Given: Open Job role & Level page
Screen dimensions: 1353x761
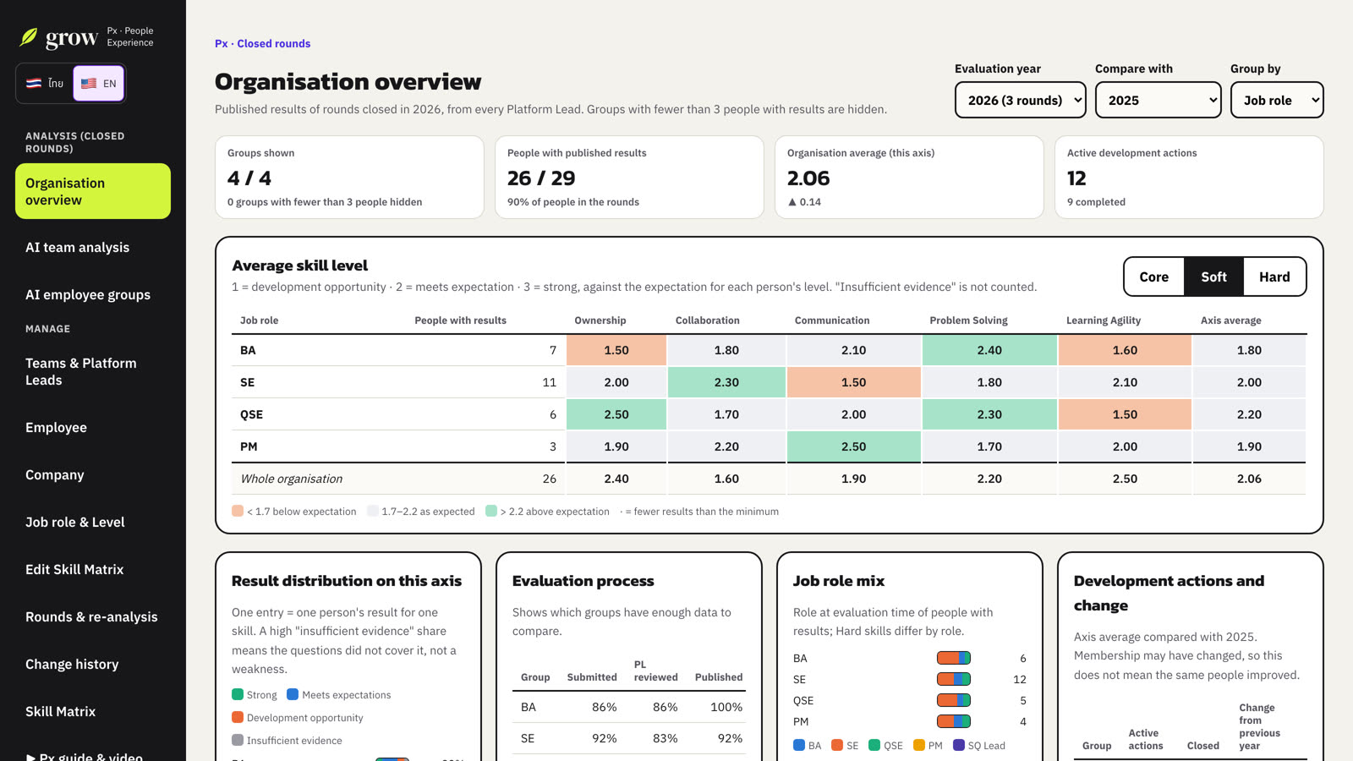Looking at the screenshot, I should (93, 523).
